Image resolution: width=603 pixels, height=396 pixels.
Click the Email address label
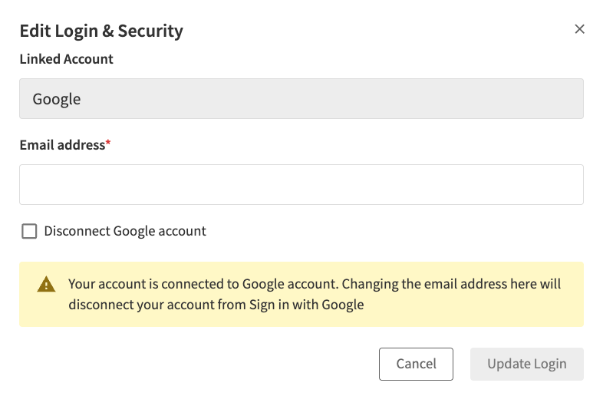61,144
